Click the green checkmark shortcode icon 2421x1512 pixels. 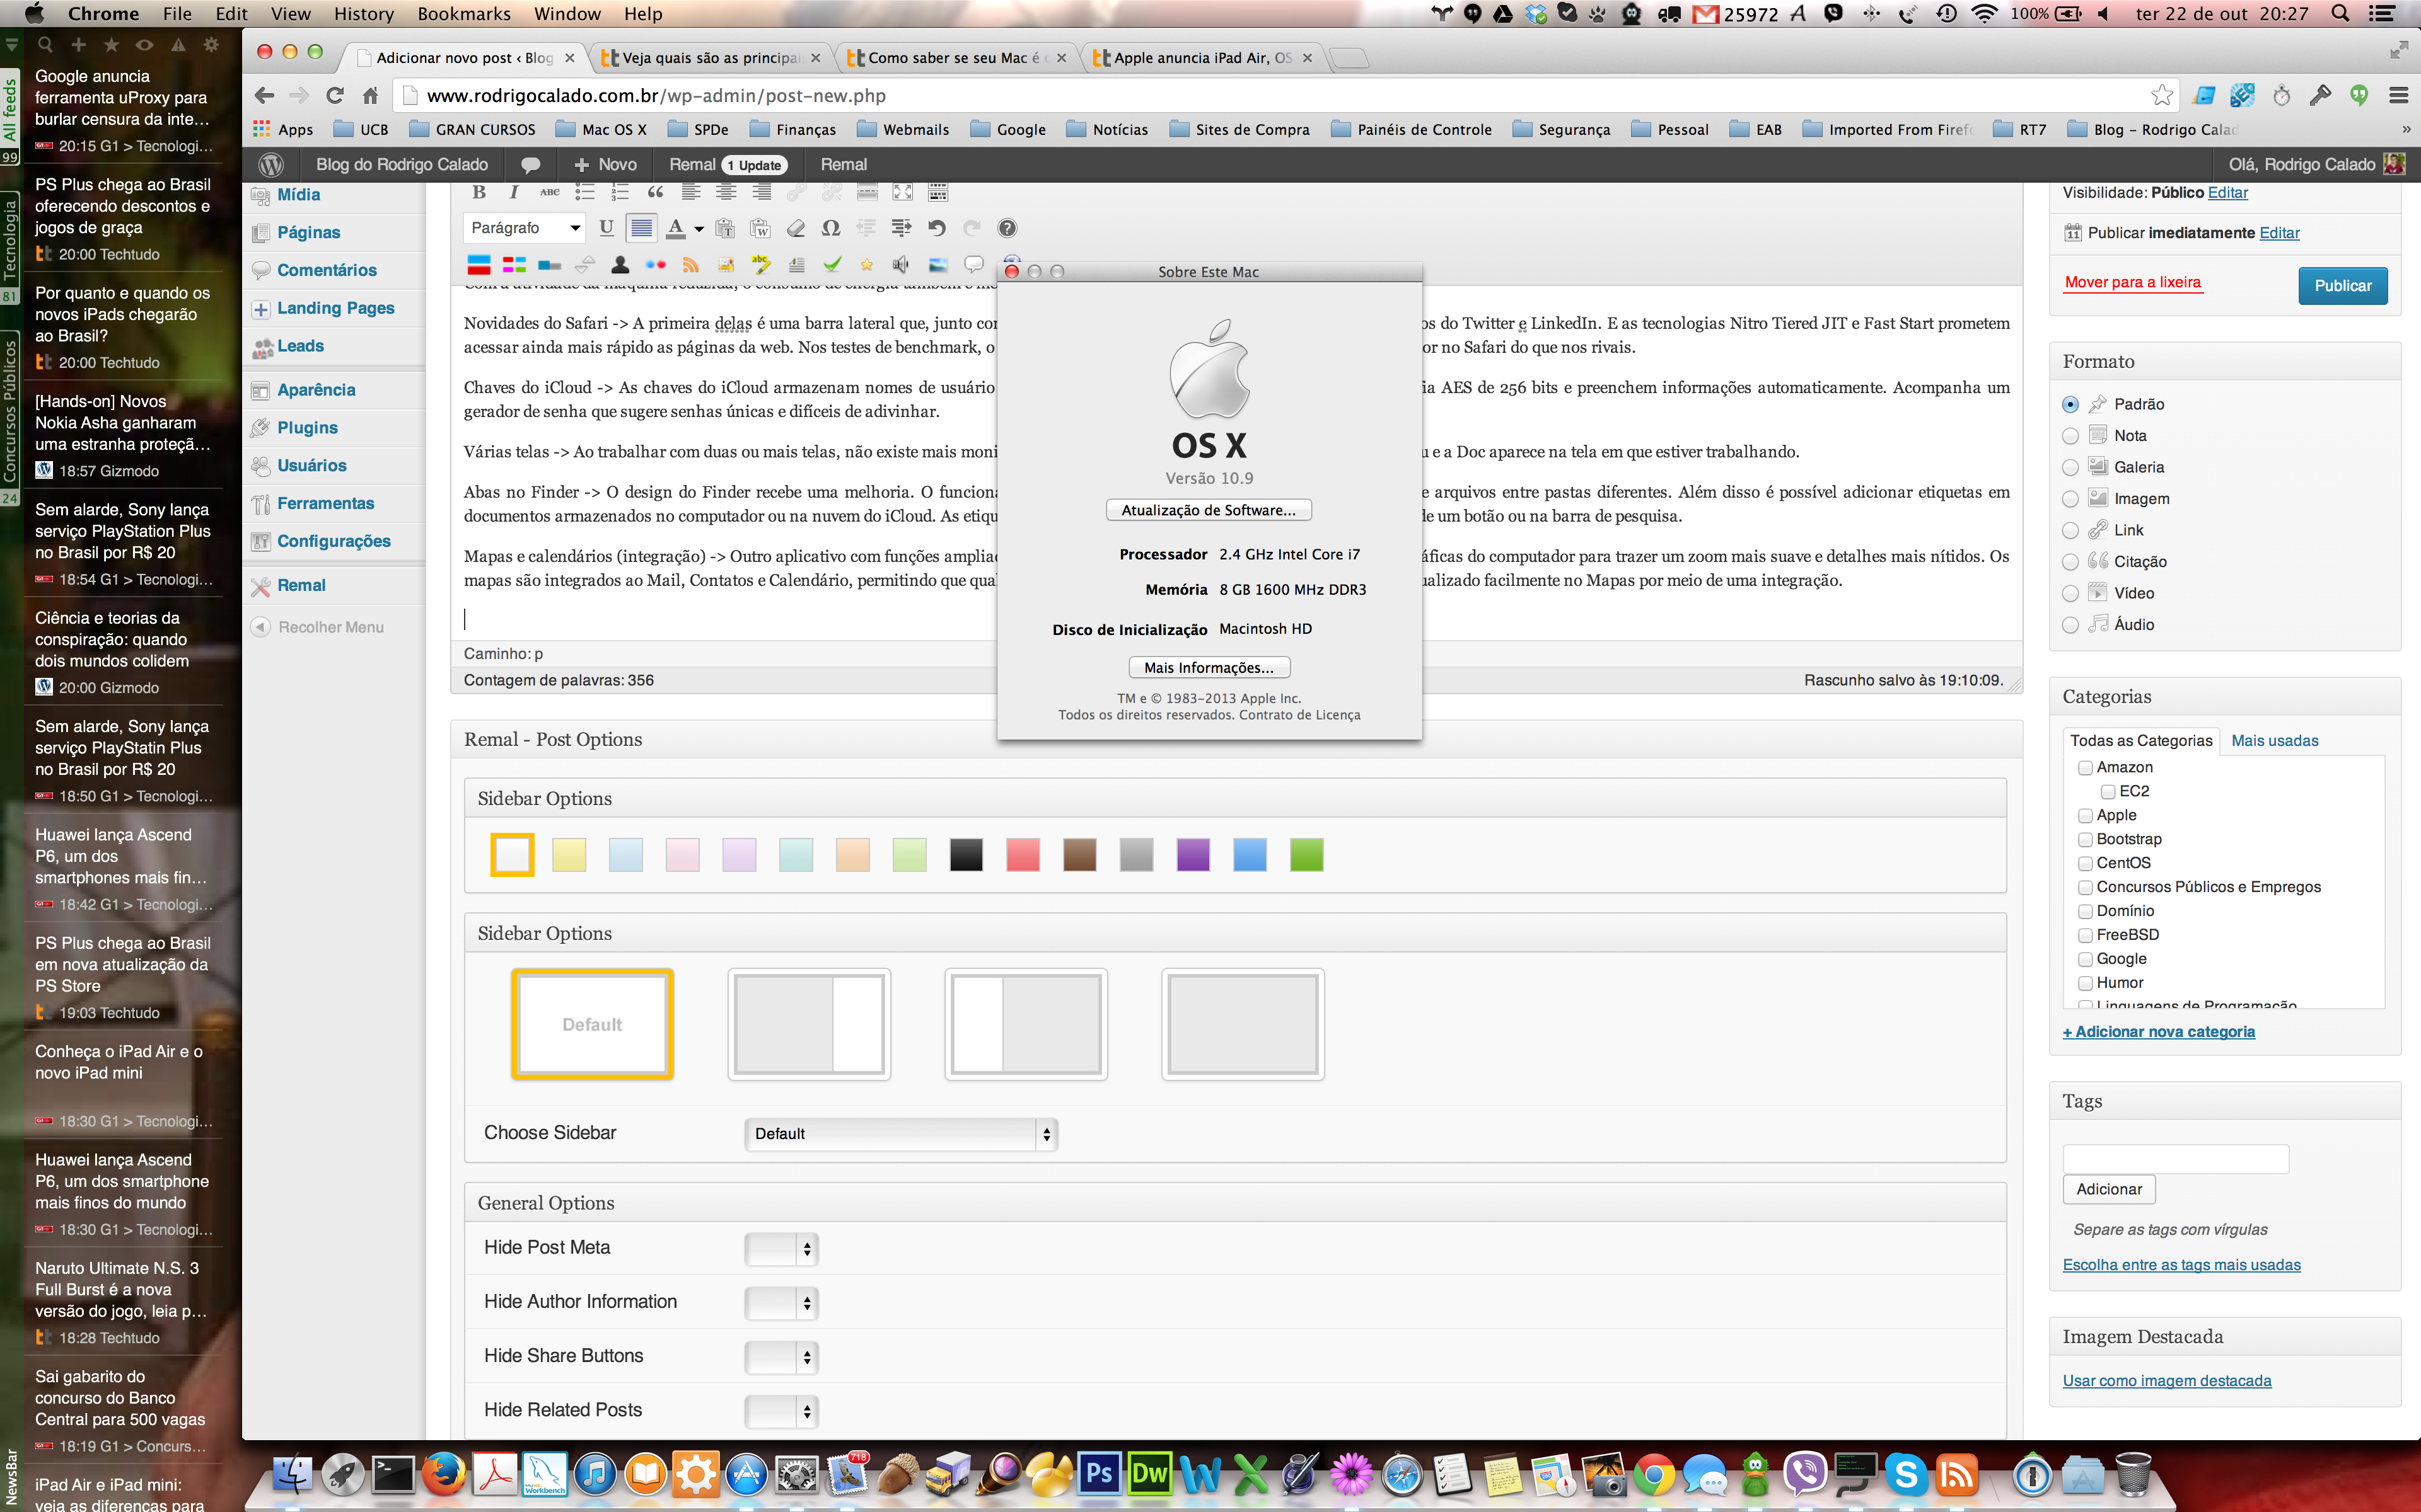(x=832, y=264)
